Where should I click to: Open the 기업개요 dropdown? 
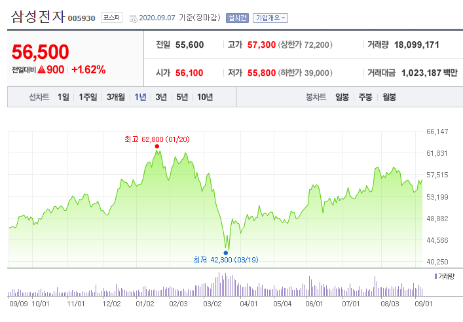click(270, 18)
